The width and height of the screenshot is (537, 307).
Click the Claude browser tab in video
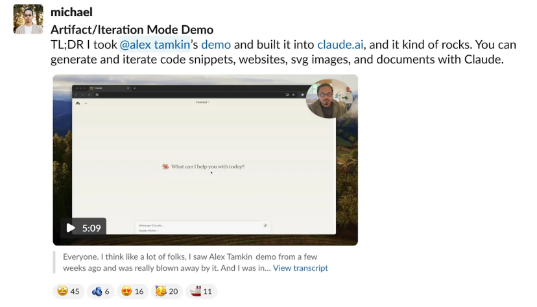pos(109,88)
